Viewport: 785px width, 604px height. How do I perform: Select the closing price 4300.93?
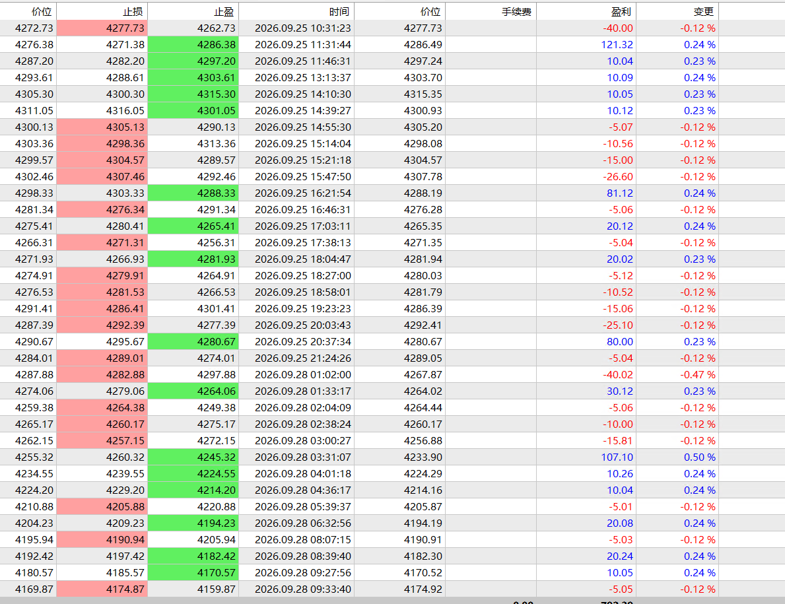[423, 111]
